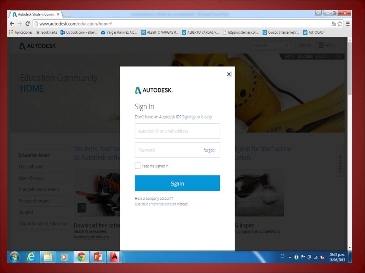The width and height of the screenshot is (365, 273).
Task: Open the https://sistemas.con... bookmark
Action: 241,32
